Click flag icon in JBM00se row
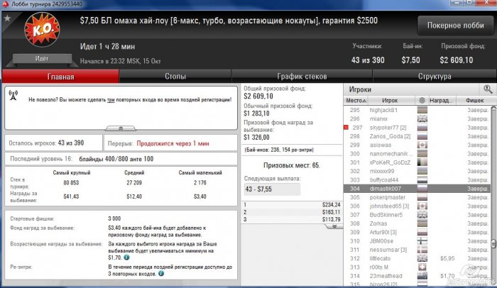 (422, 240)
